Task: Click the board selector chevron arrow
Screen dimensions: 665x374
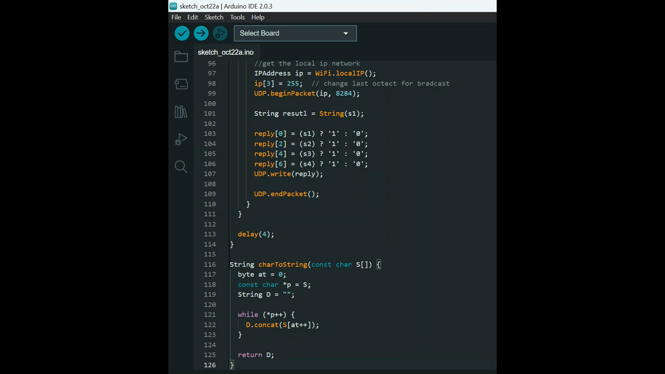Action: click(346, 33)
